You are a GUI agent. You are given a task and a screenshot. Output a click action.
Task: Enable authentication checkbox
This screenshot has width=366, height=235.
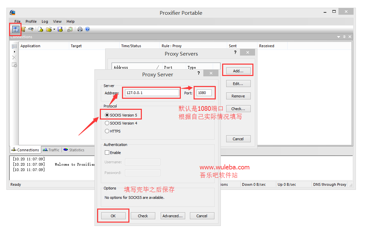(113, 153)
